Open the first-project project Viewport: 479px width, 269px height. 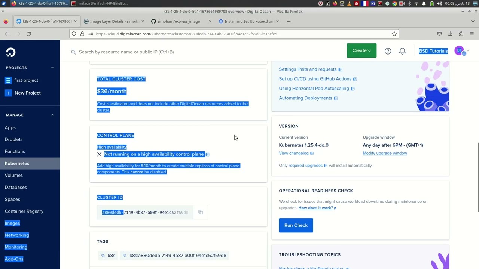click(x=26, y=80)
